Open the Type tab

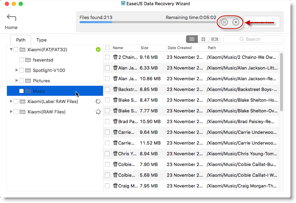pos(41,40)
